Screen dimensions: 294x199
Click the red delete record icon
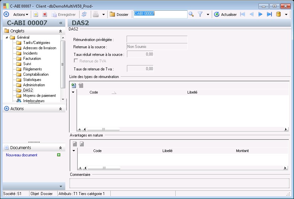(x=45, y=15)
